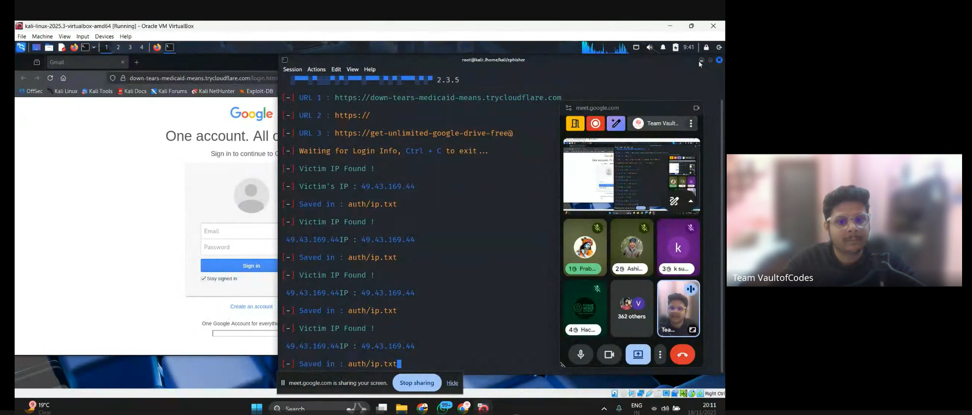
Task: Open the text editor icon in Kali panel
Action: click(62, 48)
